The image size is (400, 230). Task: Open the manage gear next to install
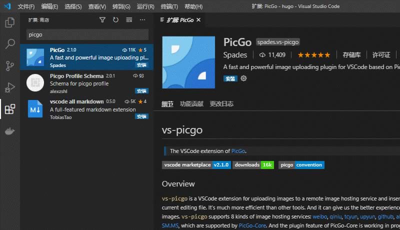pos(243,78)
